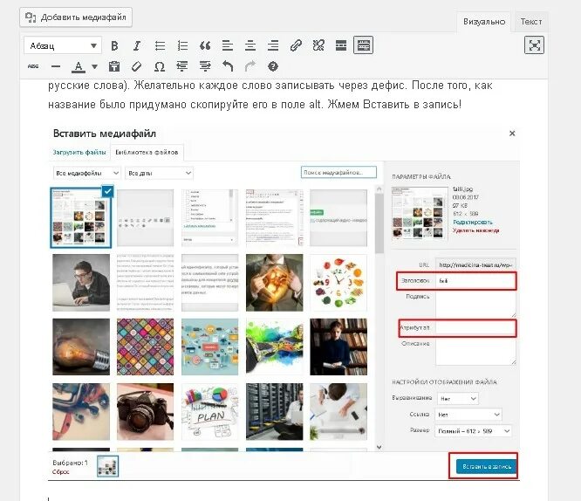Screen dimensions: 581x501
Task: Insert a bulleted list
Action: click(x=160, y=45)
